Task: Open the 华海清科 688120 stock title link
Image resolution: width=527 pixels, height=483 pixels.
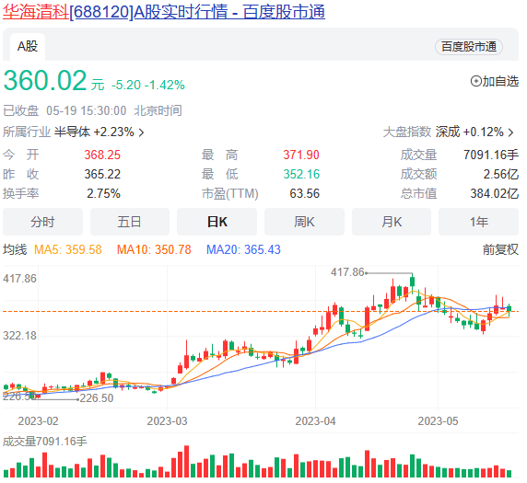Action: pos(164,12)
